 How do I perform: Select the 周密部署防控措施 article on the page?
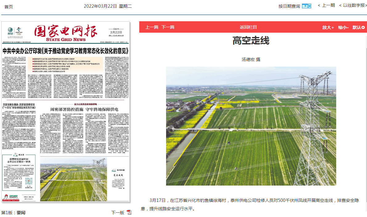point(84,109)
